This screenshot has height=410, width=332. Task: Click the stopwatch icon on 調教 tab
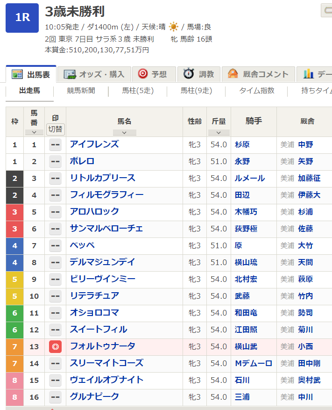pos(188,73)
